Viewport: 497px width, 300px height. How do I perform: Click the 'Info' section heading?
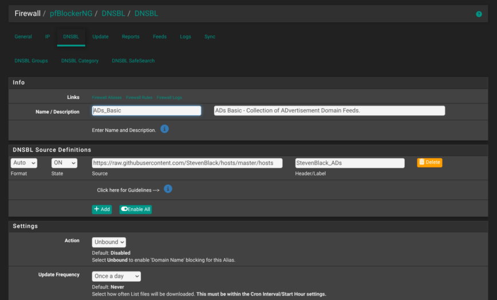(x=19, y=83)
